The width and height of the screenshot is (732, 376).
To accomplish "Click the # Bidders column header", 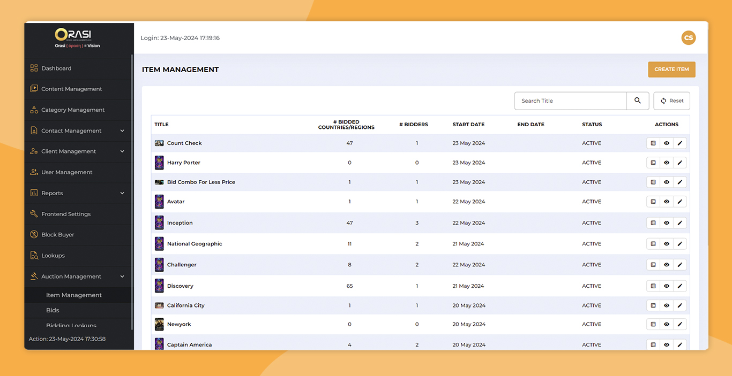I will [x=414, y=125].
